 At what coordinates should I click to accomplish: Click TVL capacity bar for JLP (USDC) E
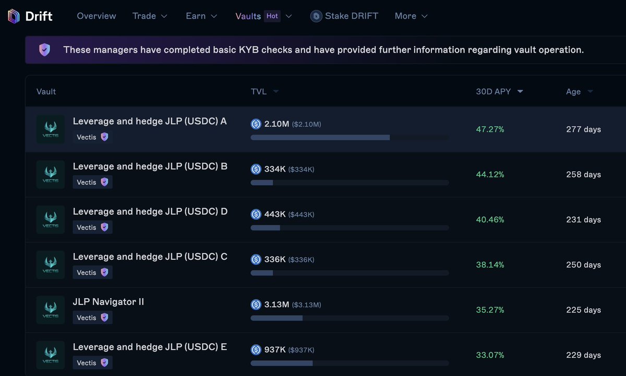click(350, 363)
